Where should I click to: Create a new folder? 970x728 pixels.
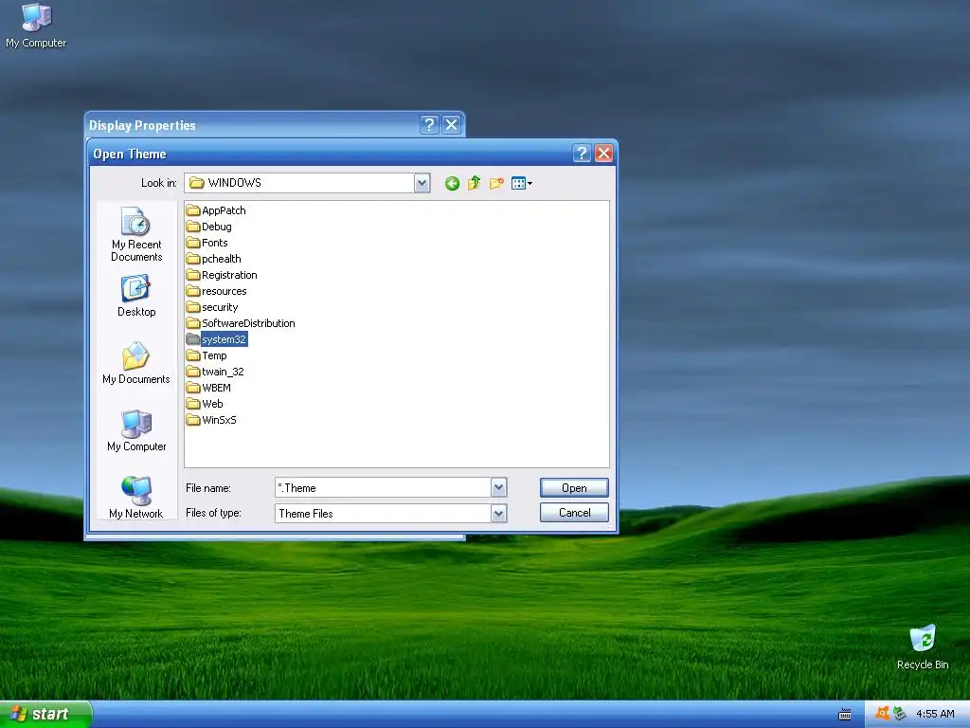click(496, 183)
